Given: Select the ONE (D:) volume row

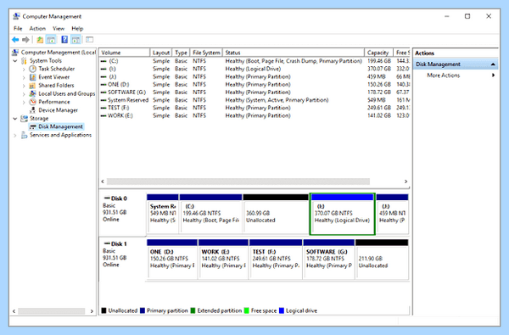Looking at the screenshot, I should point(255,85).
